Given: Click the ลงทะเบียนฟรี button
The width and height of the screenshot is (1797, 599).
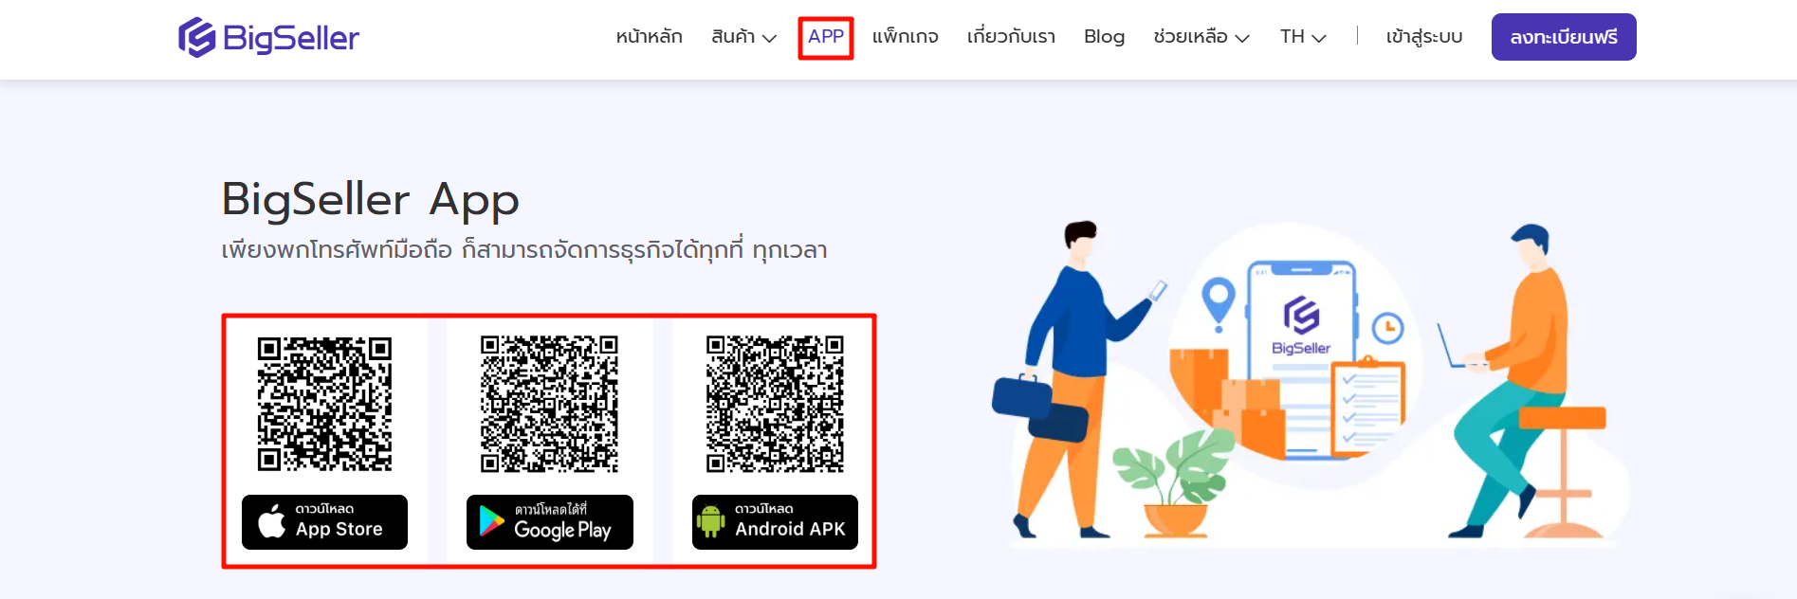Looking at the screenshot, I should tap(1564, 37).
